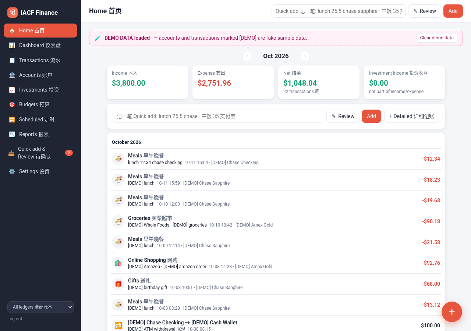Click the transfer icon for the ATM withdrawal entry
The image size is (471, 331).
[x=118, y=325]
